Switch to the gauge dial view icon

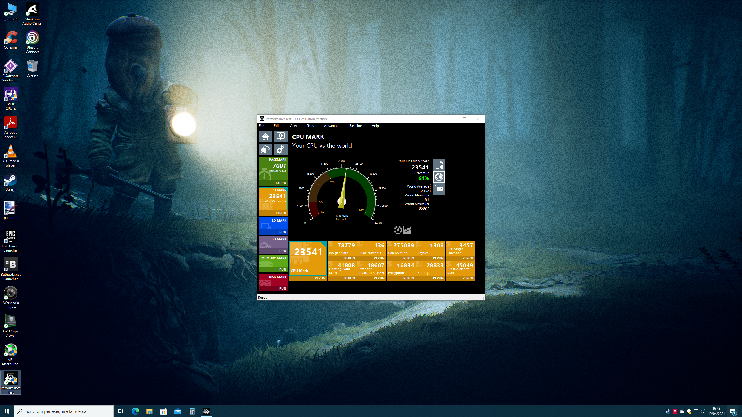click(x=398, y=230)
